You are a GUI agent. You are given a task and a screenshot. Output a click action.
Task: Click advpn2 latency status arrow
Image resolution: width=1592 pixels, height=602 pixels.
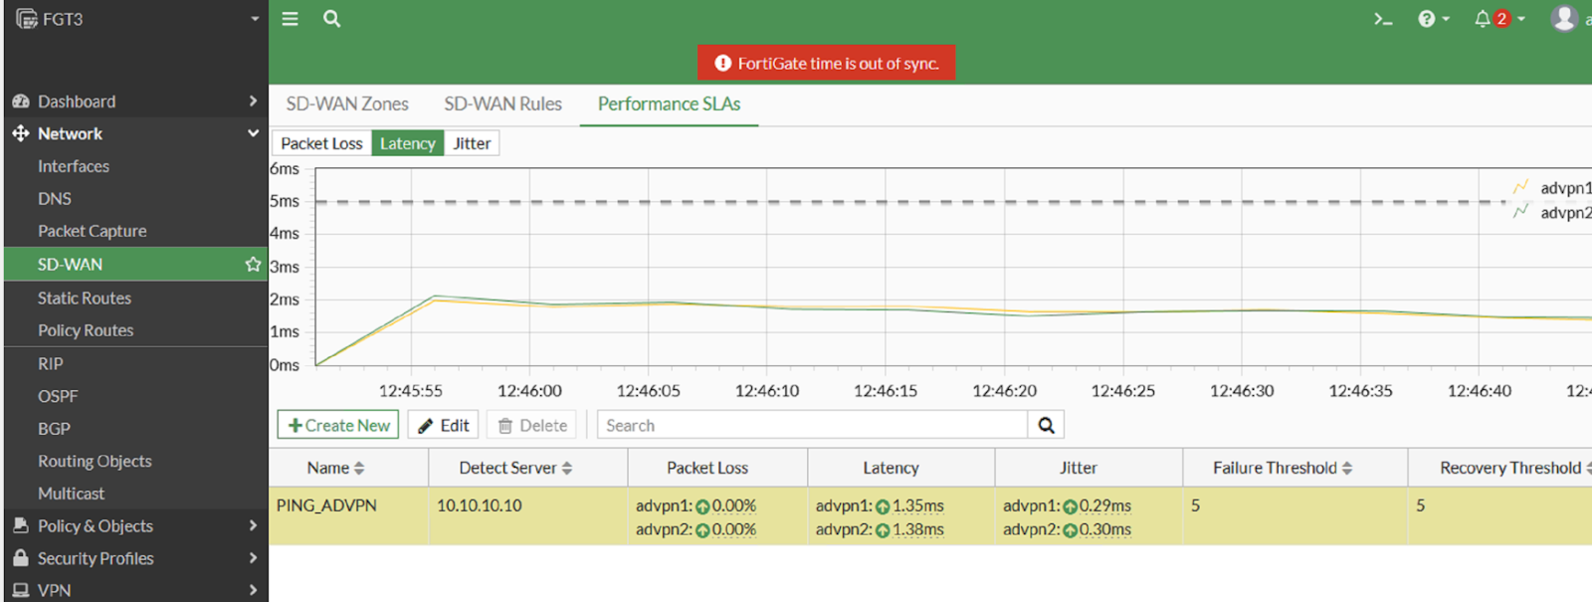[883, 530]
